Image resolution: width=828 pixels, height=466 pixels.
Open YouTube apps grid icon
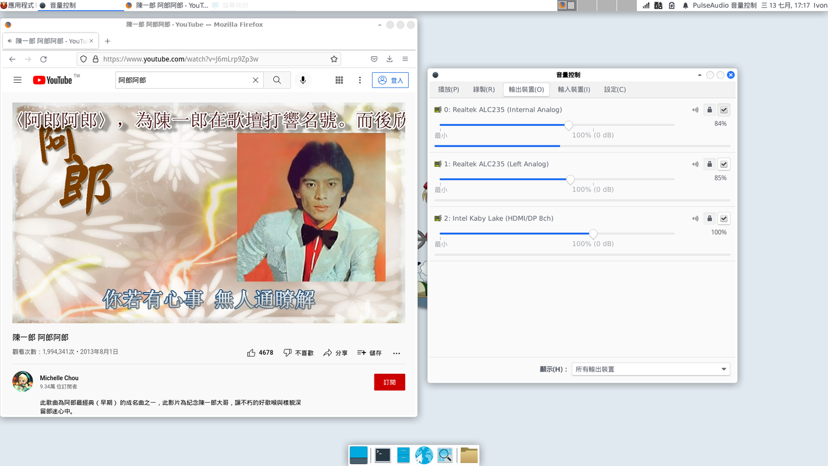(x=339, y=80)
